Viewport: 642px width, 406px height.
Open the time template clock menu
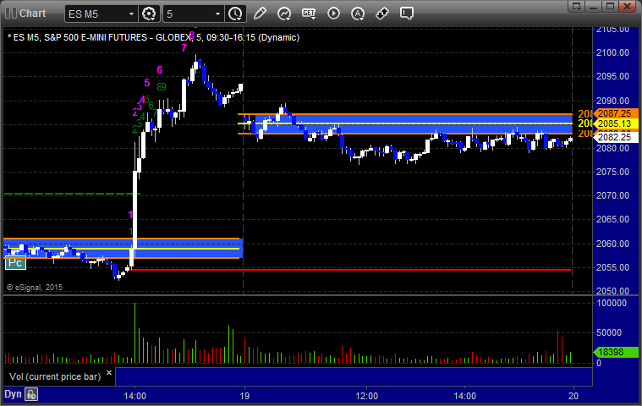pos(235,14)
